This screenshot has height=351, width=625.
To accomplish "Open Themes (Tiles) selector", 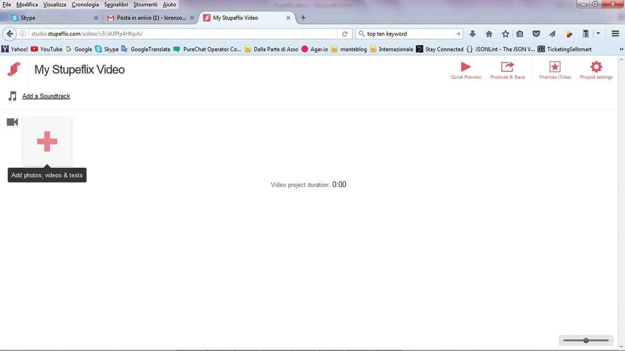I will 555,70.
